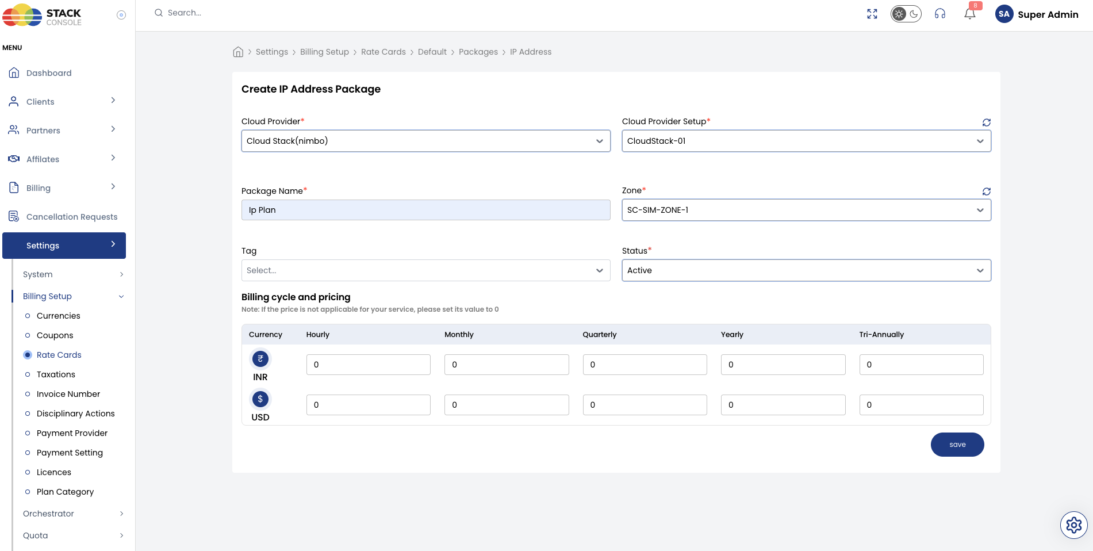Click Rate Cards breadcrumb link
Viewport: 1093px width, 551px height.
[383, 52]
